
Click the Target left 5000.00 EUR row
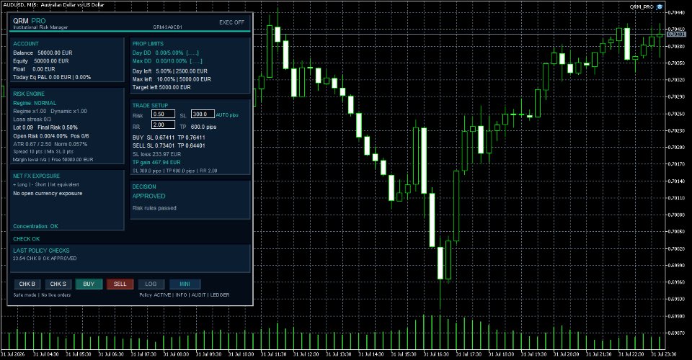pyautogui.click(x=161, y=87)
